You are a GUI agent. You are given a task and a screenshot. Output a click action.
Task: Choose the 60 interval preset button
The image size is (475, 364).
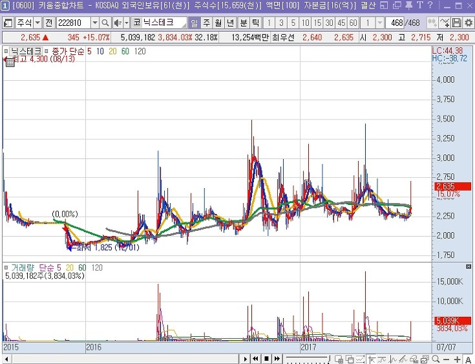click(x=353, y=23)
